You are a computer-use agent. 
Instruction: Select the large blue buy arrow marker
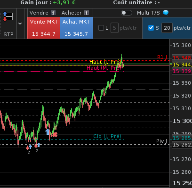tap(48, 131)
